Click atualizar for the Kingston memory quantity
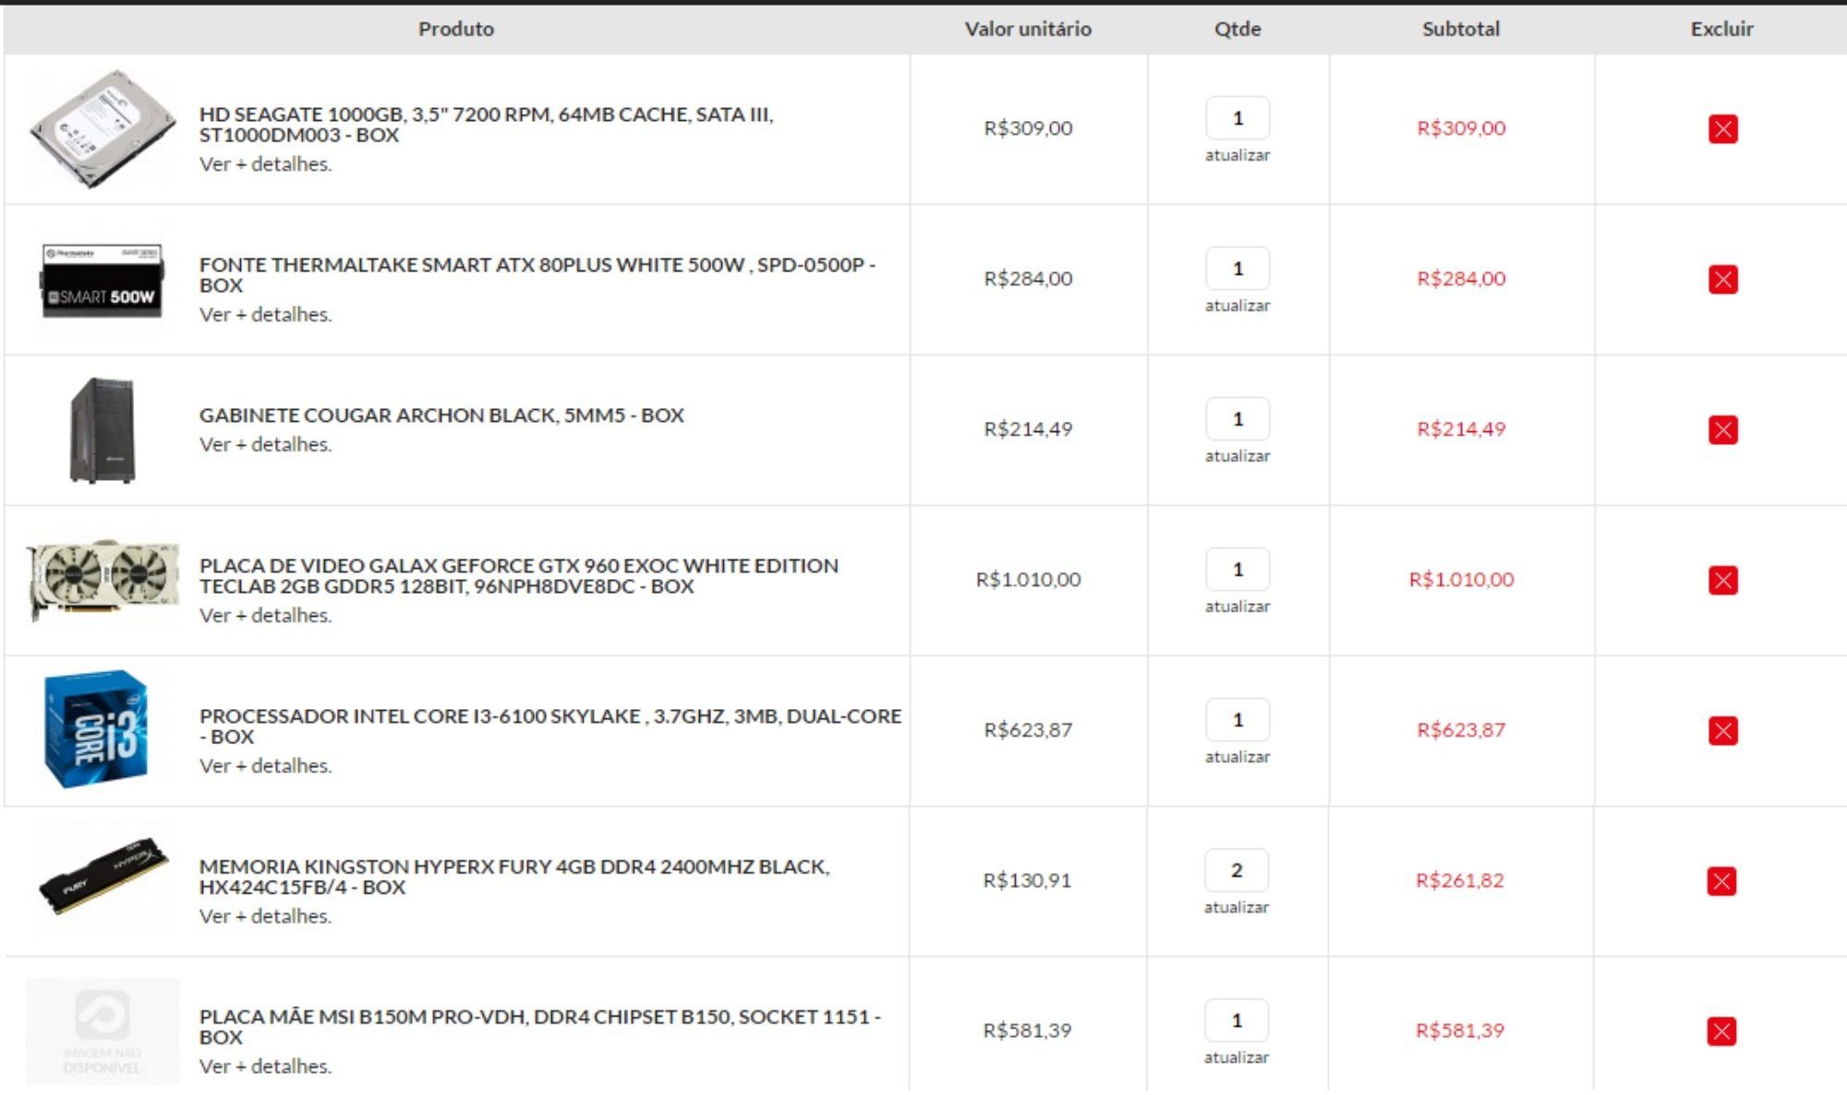Screen dimensions: 1847x1095 point(1237,908)
